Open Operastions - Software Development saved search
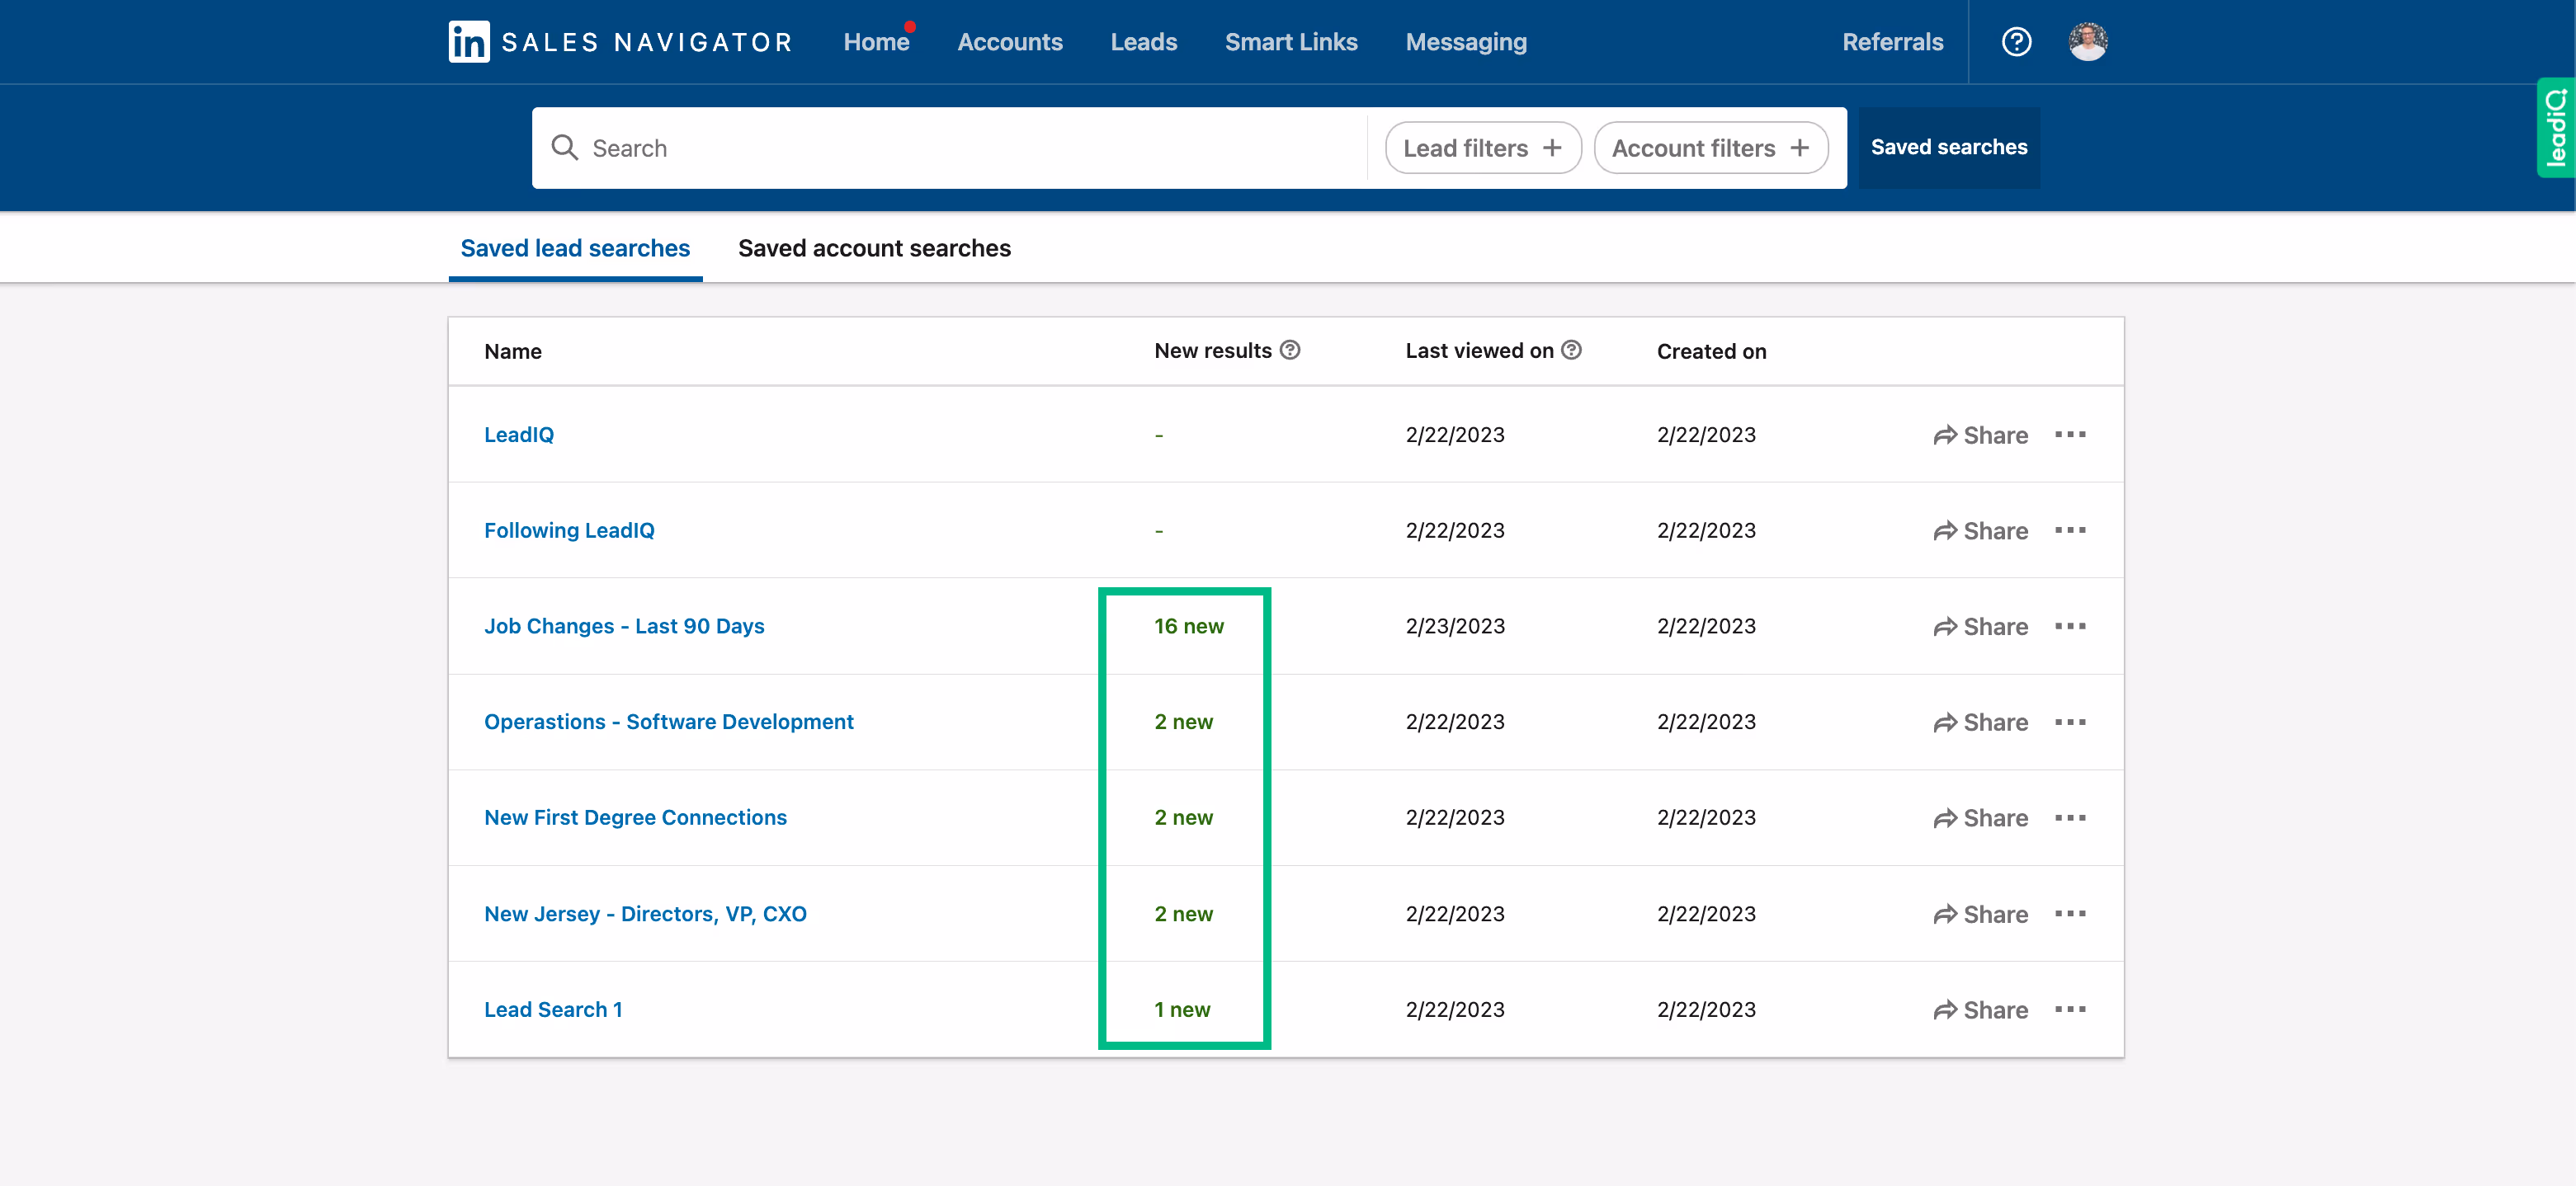Viewport: 2576px width, 1186px height. (x=668, y=722)
